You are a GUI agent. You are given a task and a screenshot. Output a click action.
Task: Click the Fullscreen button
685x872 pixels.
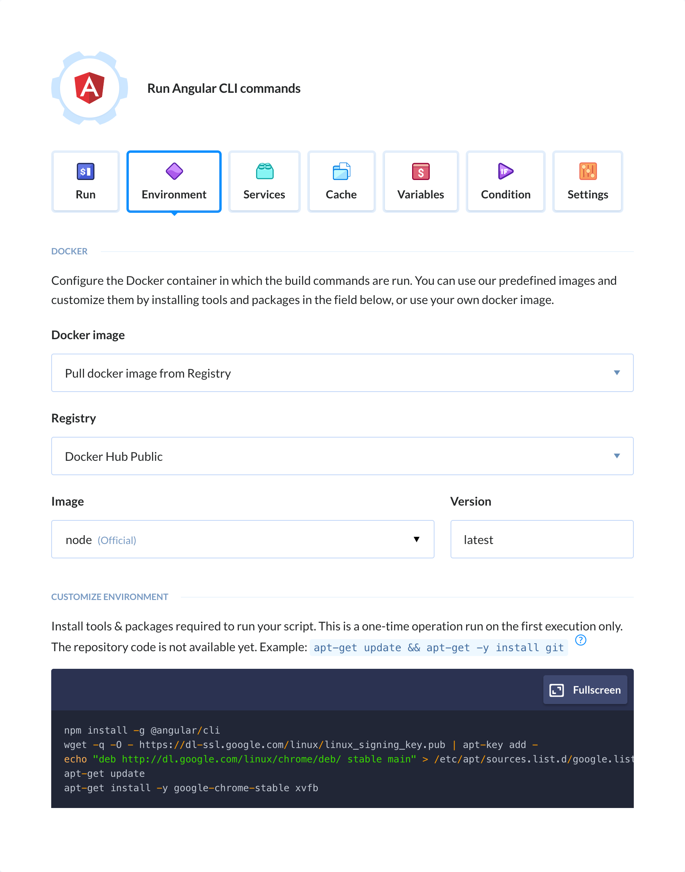coord(585,690)
